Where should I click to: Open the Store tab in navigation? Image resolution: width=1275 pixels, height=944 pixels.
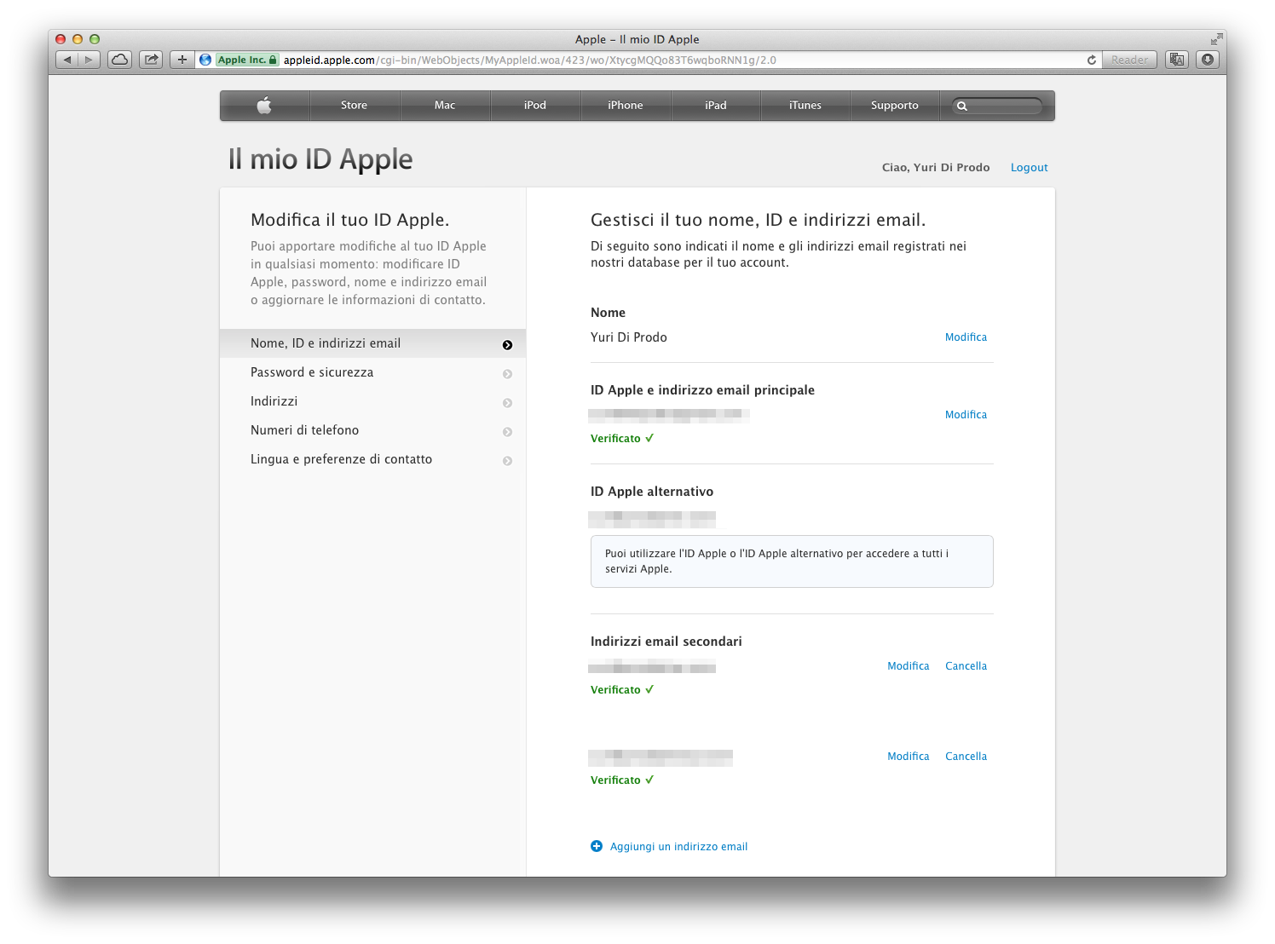[354, 106]
